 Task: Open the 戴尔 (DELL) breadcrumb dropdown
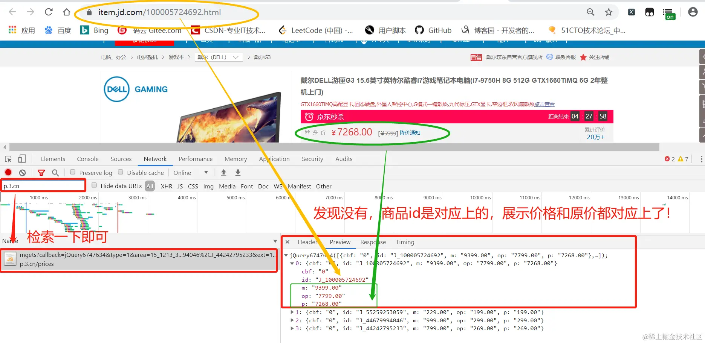pos(219,57)
